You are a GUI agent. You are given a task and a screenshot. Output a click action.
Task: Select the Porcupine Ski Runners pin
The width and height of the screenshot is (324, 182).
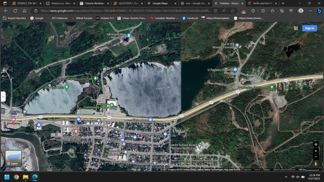(272, 87)
